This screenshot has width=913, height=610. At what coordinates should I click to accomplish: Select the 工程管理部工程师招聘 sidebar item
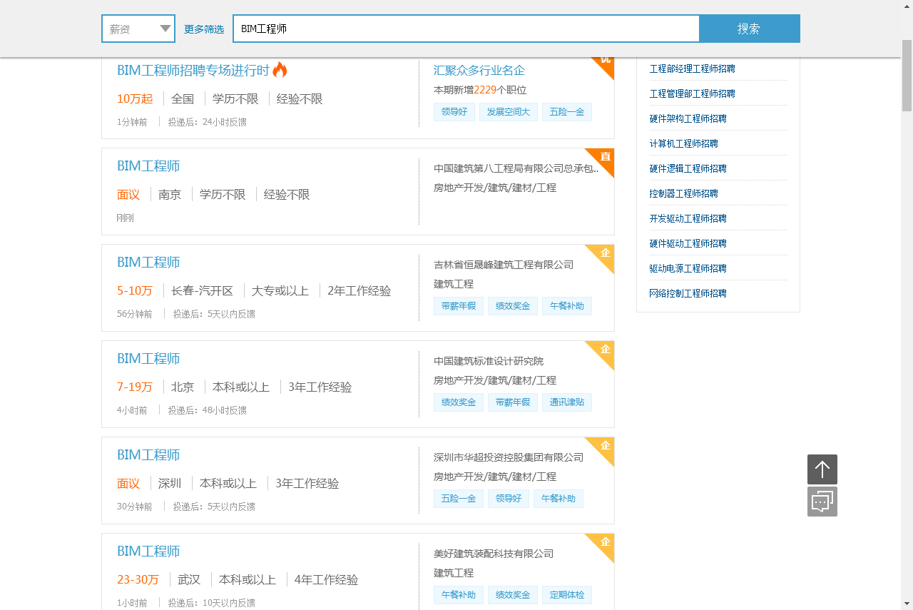tap(693, 93)
